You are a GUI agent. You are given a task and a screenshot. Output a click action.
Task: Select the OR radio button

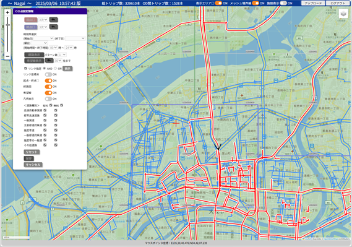tap(56, 68)
